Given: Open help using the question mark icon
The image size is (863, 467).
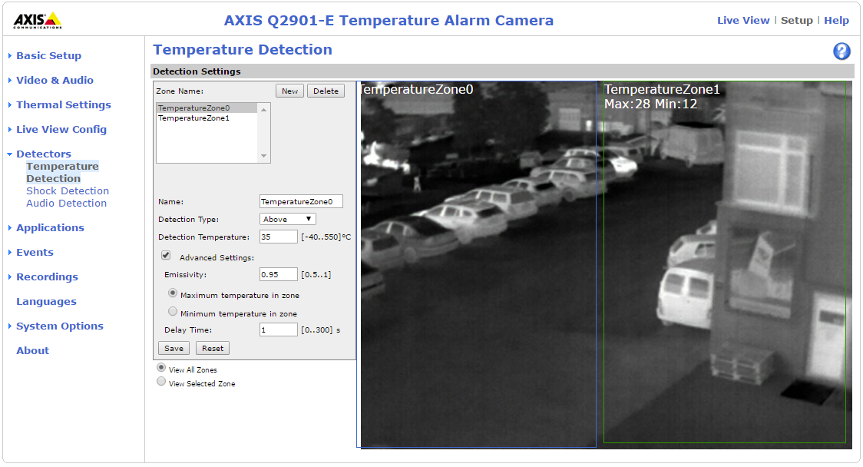Looking at the screenshot, I should pyautogui.click(x=842, y=51).
